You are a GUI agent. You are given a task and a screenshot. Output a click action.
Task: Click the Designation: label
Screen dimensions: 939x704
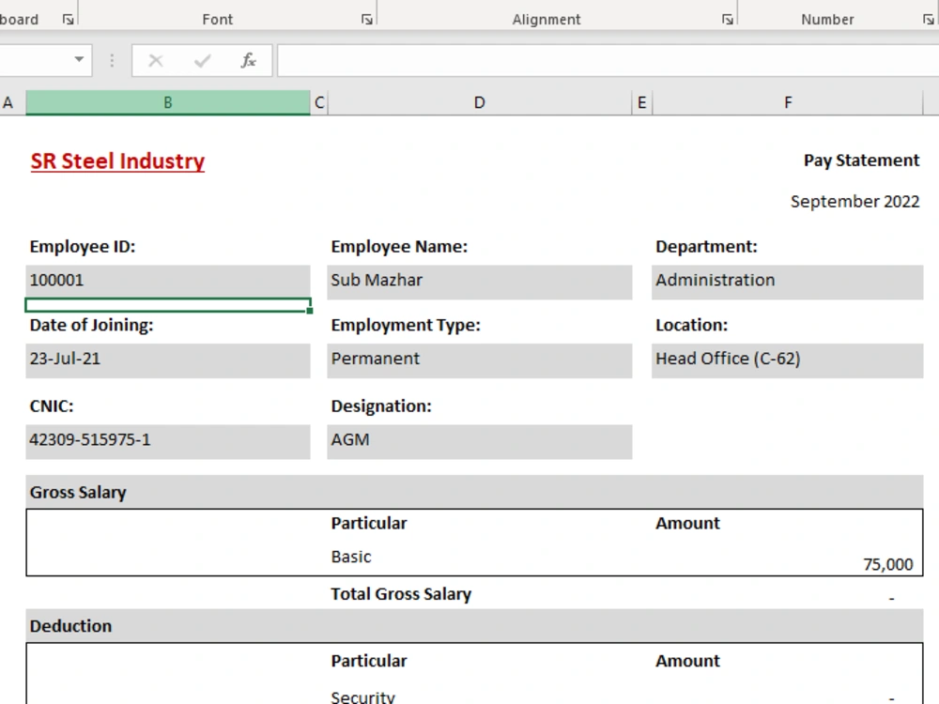pos(381,406)
